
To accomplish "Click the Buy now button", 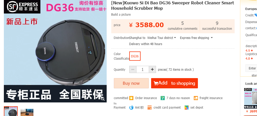I will [x=131, y=83].
